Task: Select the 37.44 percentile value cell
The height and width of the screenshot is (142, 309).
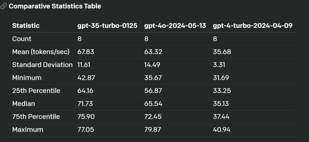Action: [222, 116]
